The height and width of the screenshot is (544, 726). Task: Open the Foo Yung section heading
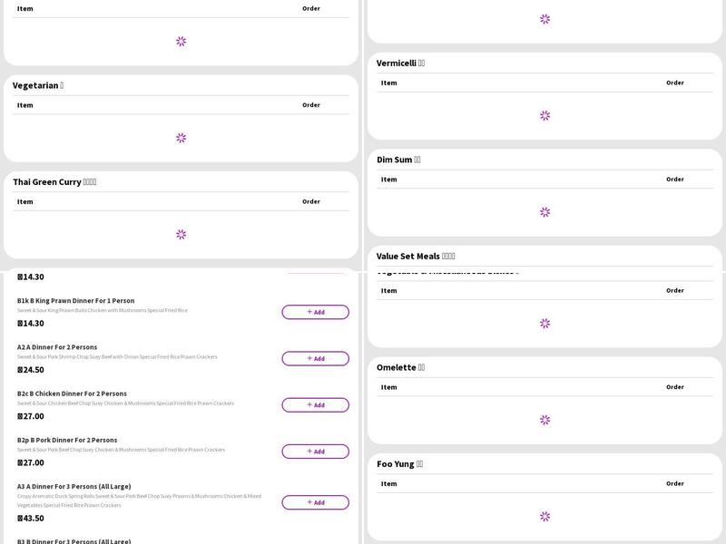click(x=396, y=464)
